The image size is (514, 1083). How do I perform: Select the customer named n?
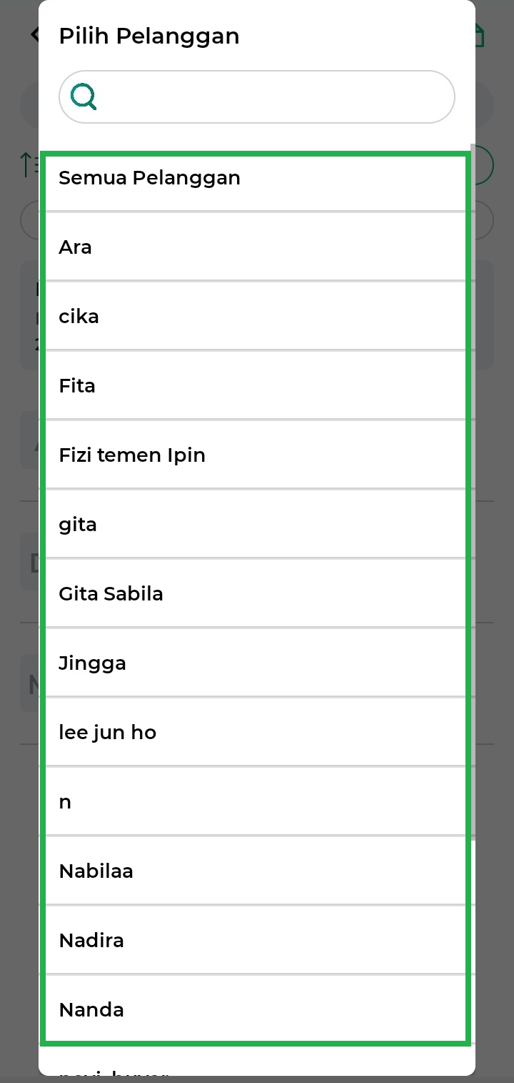click(x=65, y=802)
